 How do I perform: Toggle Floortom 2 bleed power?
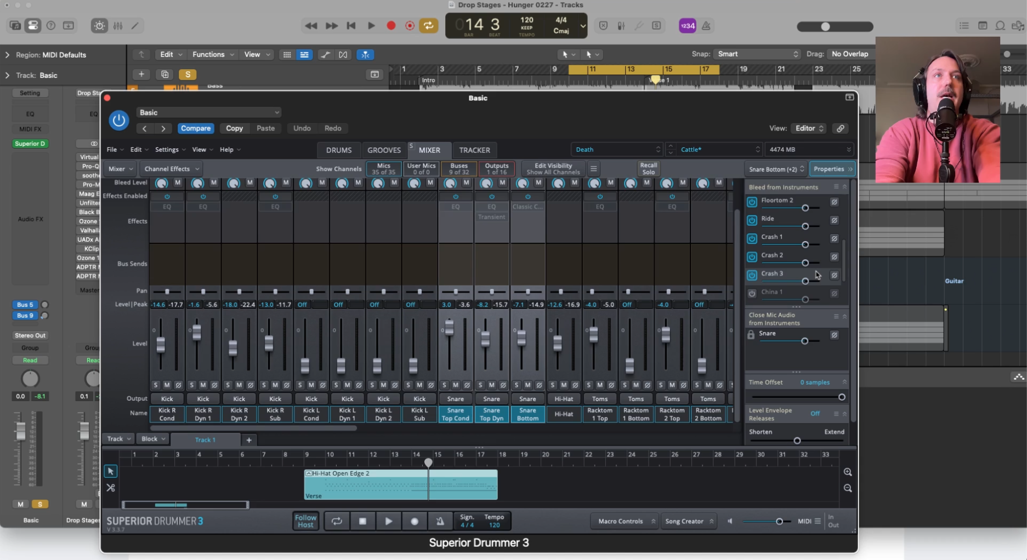coord(752,202)
